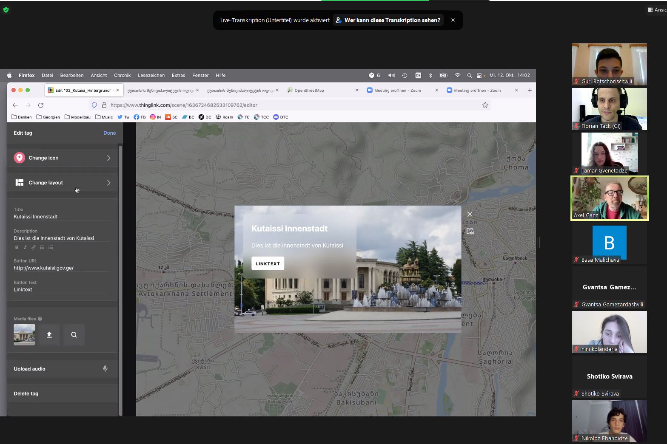Expand the Change icon option
Image resolution: width=667 pixels, height=444 pixels.
pyautogui.click(x=63, y=158)
